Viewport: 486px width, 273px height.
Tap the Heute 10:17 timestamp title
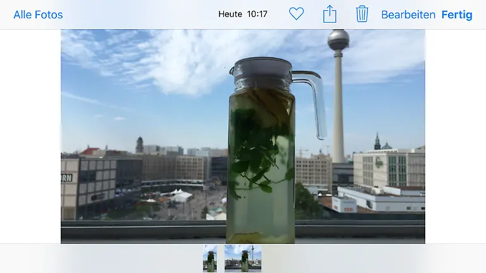tap(242, 14)
